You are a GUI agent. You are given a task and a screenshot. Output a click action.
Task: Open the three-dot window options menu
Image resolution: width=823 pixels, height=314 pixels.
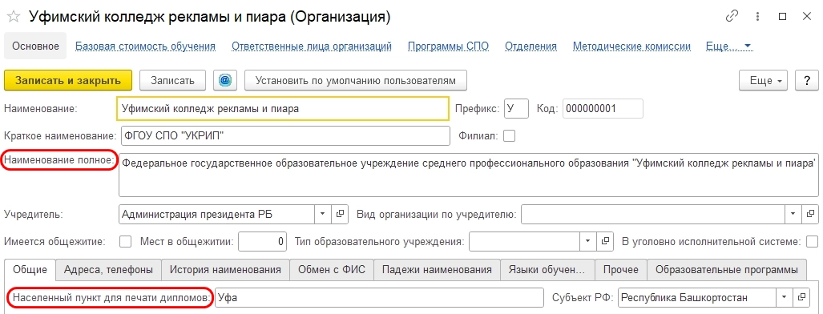[x=758, y=17]
